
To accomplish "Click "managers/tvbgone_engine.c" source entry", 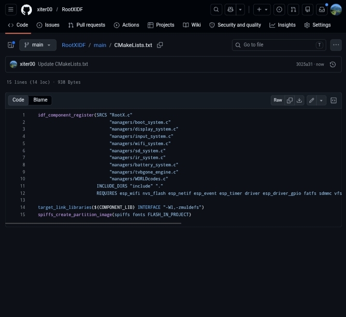I will click(144, 172).
